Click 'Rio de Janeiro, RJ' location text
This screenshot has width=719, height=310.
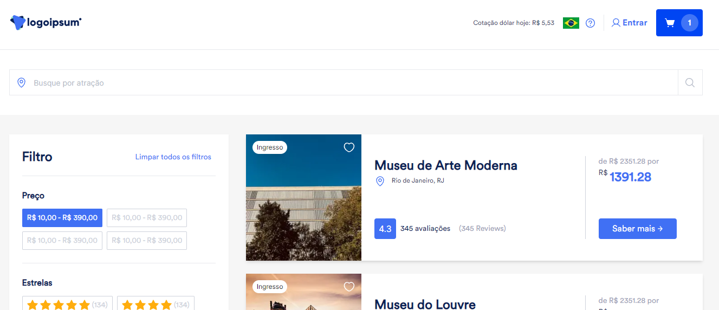click(x=418, y=180)
